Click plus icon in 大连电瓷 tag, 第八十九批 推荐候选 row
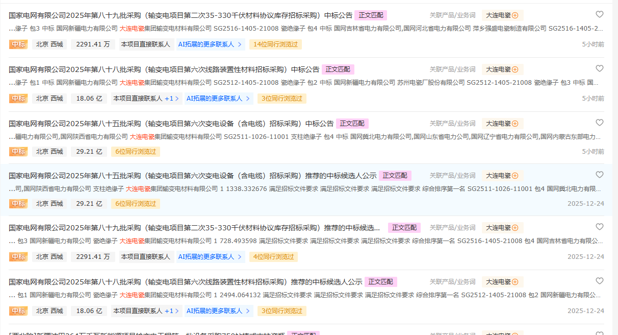The image size is (618, 335). [x=515, y=228]
